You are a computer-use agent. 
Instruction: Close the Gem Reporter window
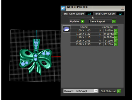click(x=123, y=8)
